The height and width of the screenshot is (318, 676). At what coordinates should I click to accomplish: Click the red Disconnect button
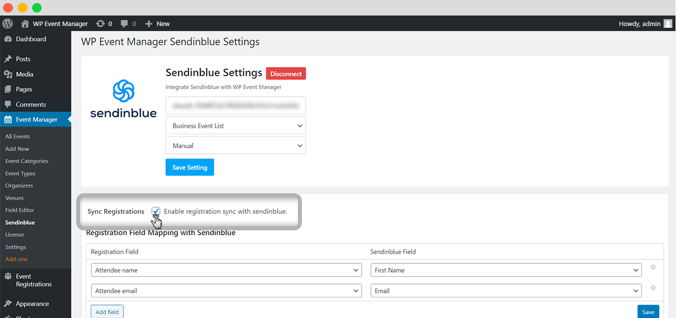pos(286,74)
